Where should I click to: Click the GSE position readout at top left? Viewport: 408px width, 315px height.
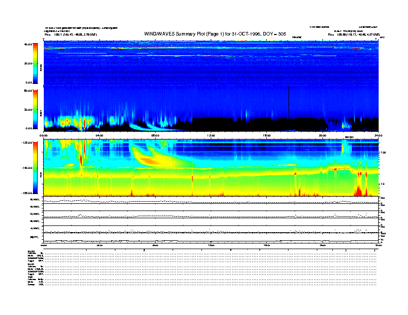pyautogui.click(x=71, y=34)
